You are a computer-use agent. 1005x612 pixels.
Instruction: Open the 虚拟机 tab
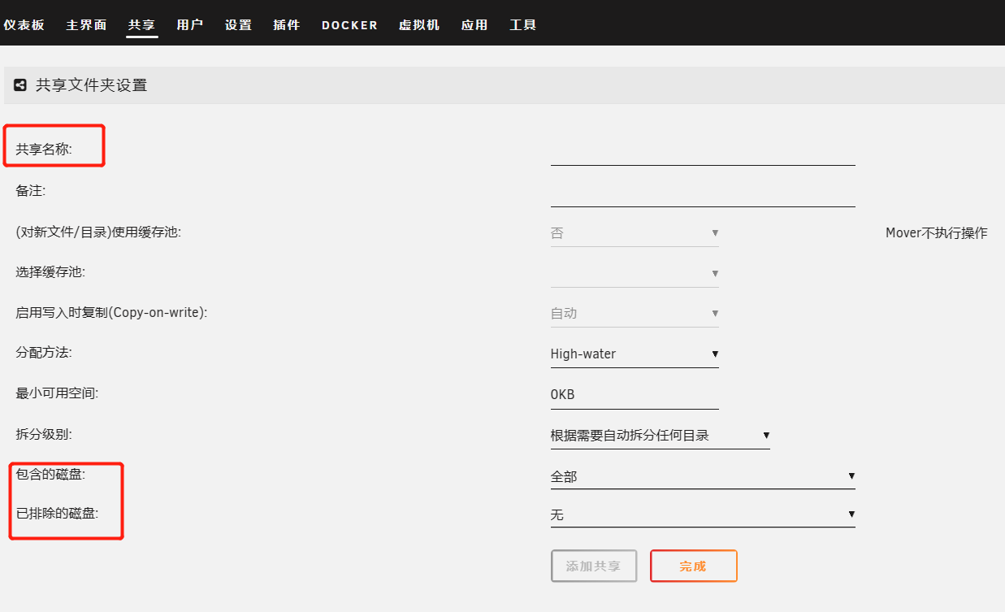coord(419,25)
